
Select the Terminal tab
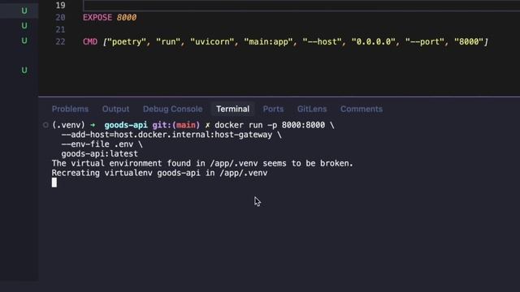[x=233, y=109]
